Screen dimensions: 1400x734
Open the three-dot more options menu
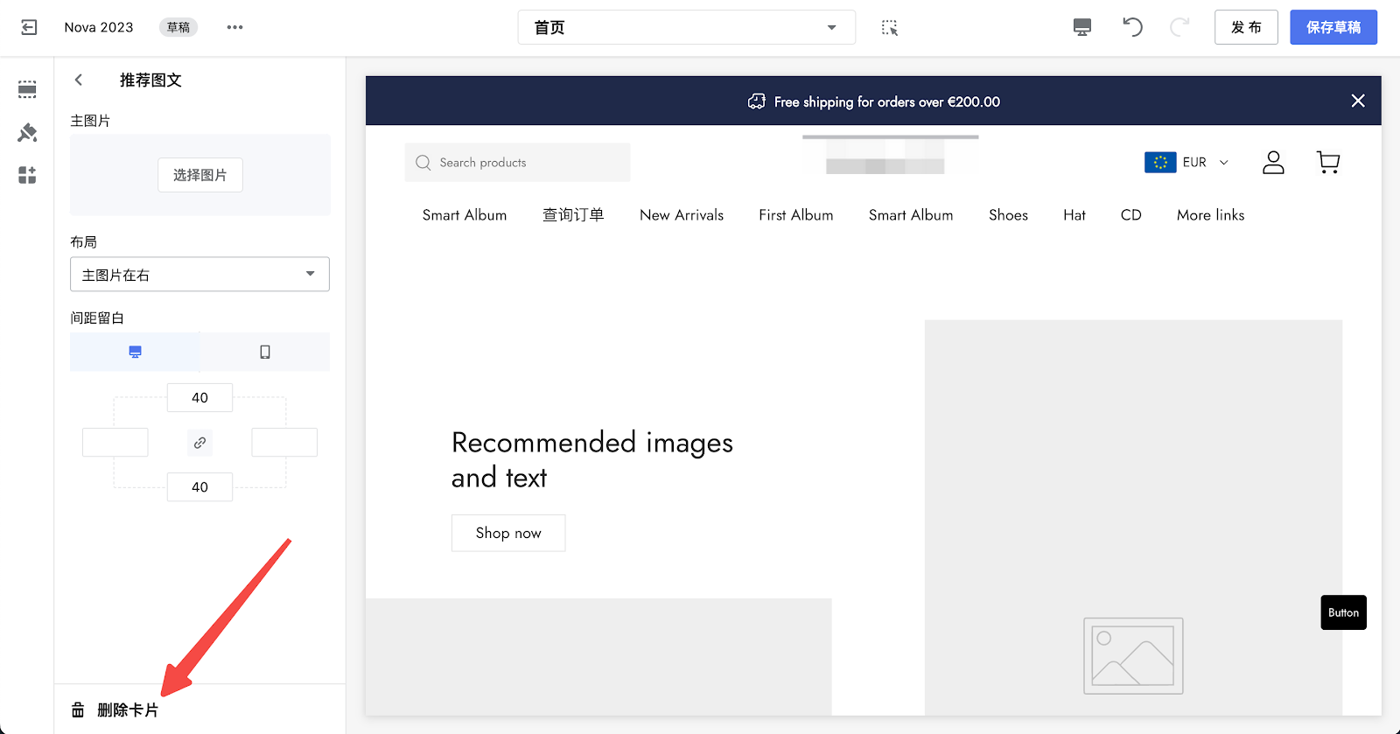pos(234,27)
